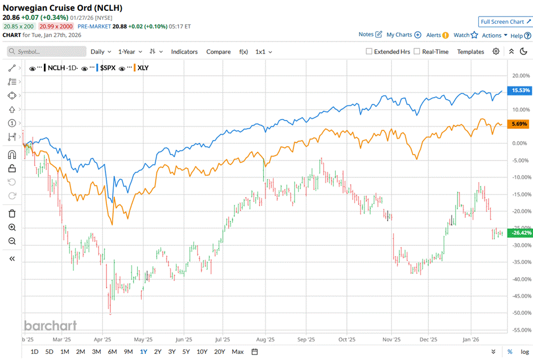Image resolution: width=533 pixels, height=359 pixels.
Task: Open the calendar date range picker
Action: click(255, 352)
